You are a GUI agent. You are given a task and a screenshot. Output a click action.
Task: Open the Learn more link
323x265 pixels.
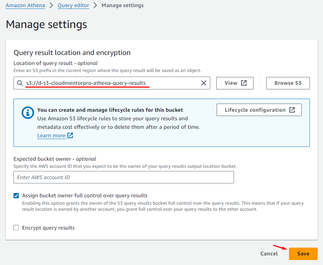point(51,136)
